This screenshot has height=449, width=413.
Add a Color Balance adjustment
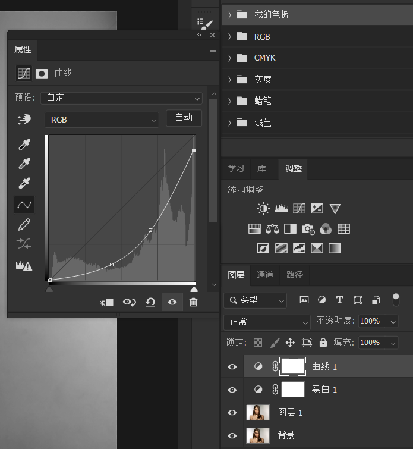273,228
